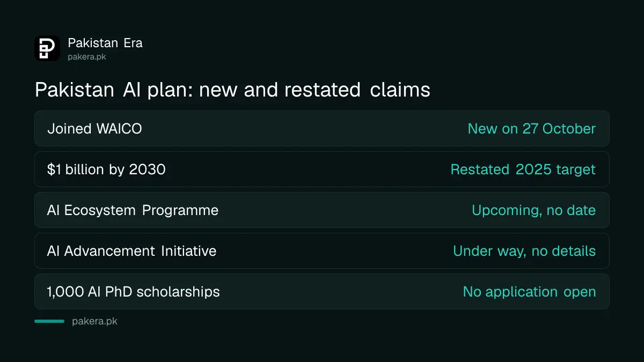Select the 'AI Advancement Initiative' row
644x362 pixels.
click(x=322, y=251)
